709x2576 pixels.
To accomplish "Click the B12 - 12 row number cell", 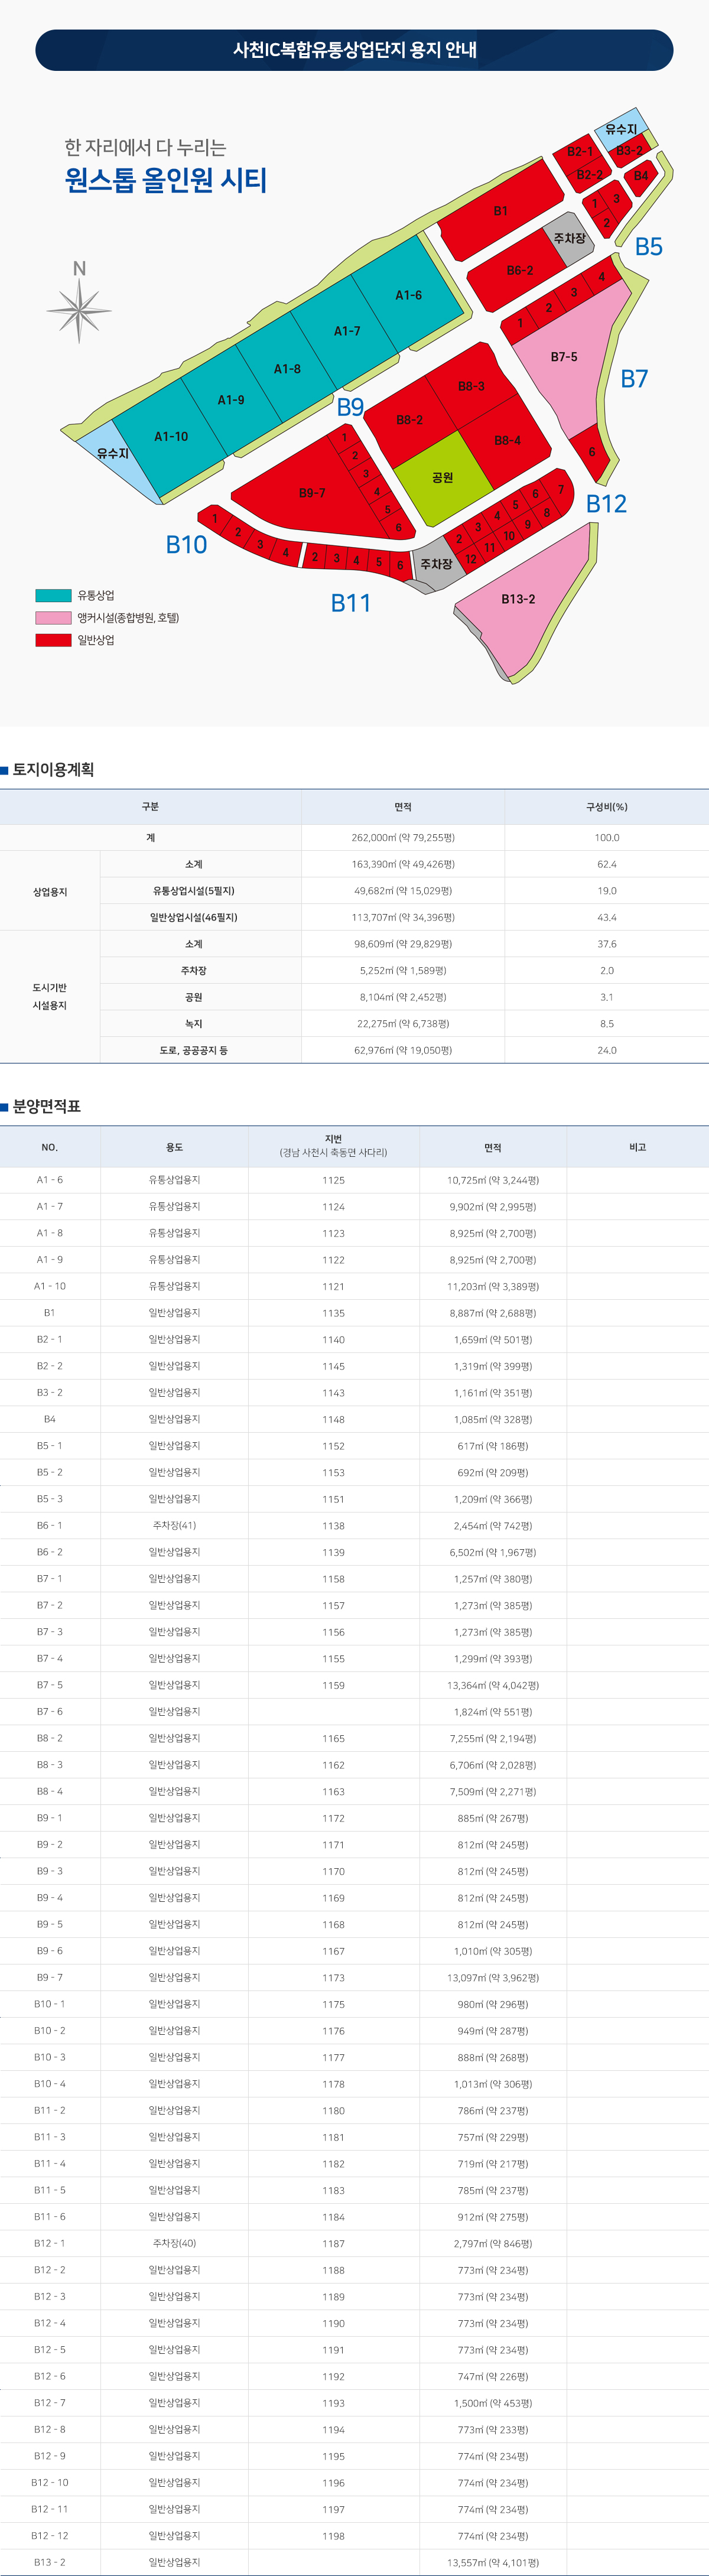I will [x=50, y=2536].
